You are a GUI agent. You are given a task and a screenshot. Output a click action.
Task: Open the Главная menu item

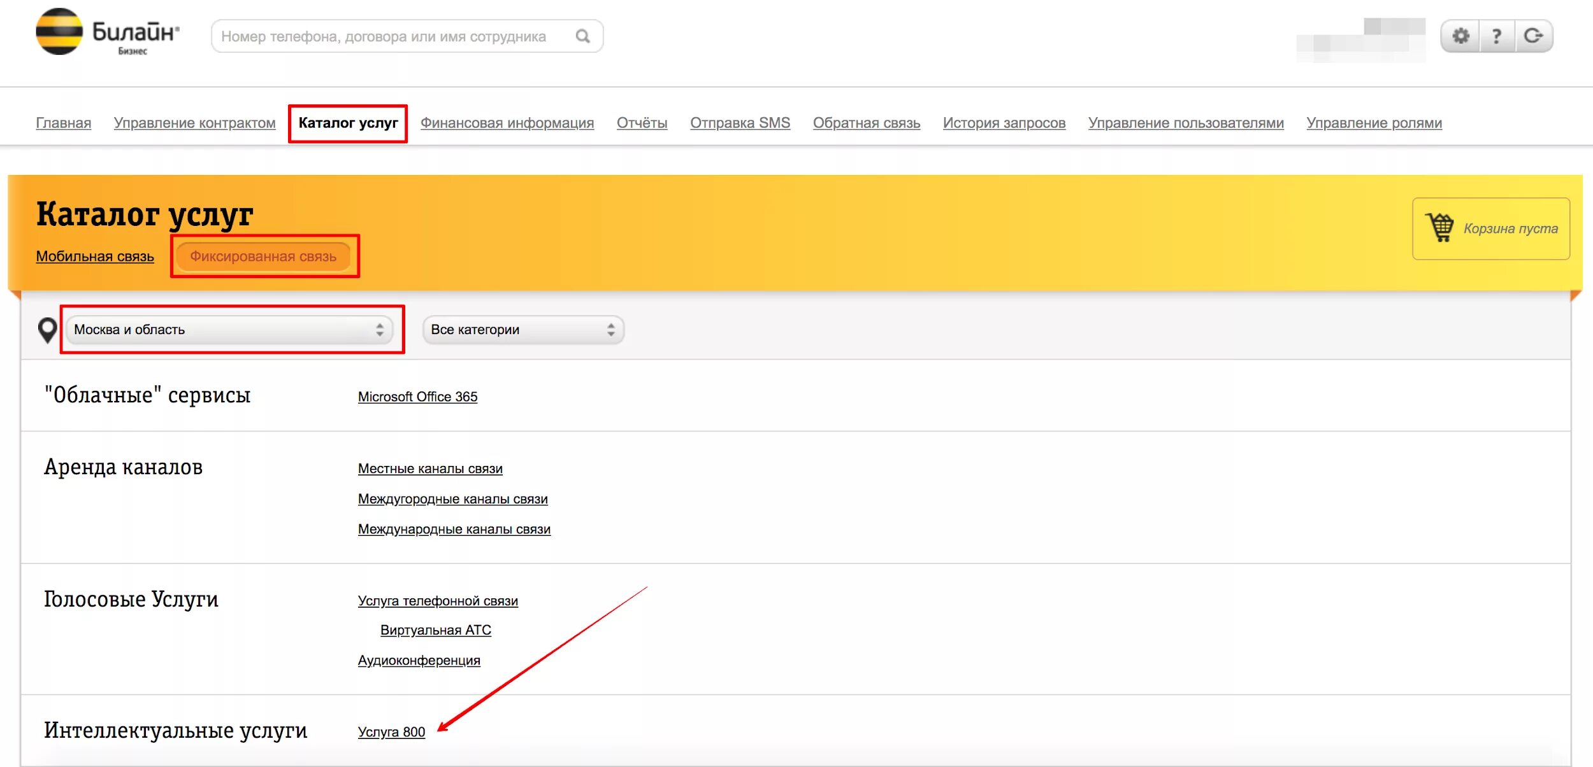[x=63, y=123]
